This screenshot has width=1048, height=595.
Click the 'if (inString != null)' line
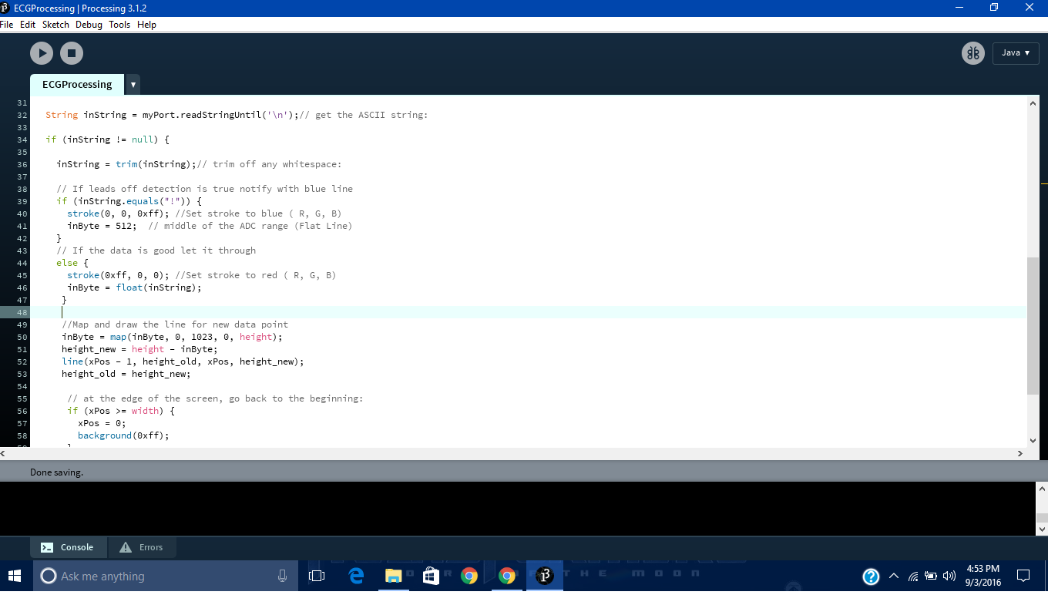[107, 140]
